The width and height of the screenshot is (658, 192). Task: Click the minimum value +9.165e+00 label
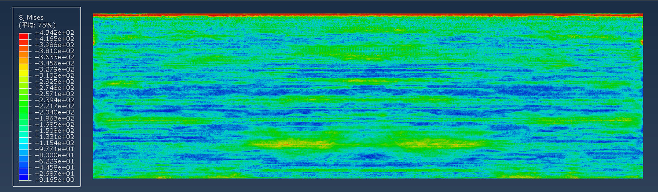click(x=54, y=180)
